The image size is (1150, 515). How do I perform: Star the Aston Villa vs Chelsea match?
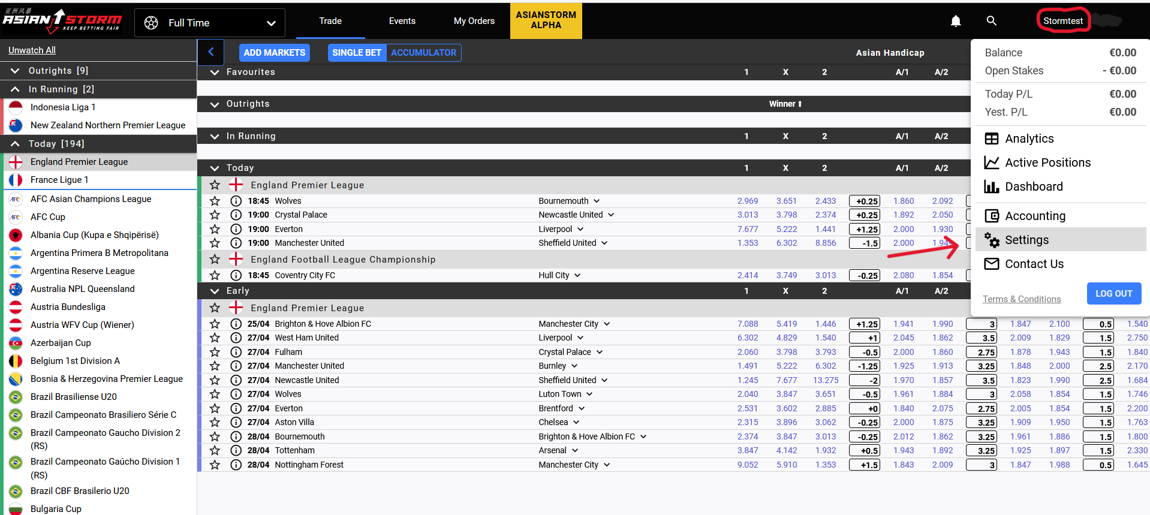215,422
